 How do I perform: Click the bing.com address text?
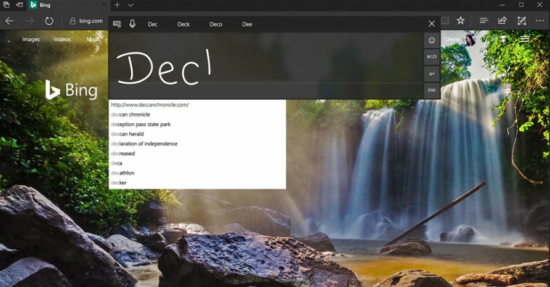[x=91, y=21]
